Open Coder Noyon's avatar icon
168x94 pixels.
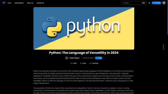point(67,58)
